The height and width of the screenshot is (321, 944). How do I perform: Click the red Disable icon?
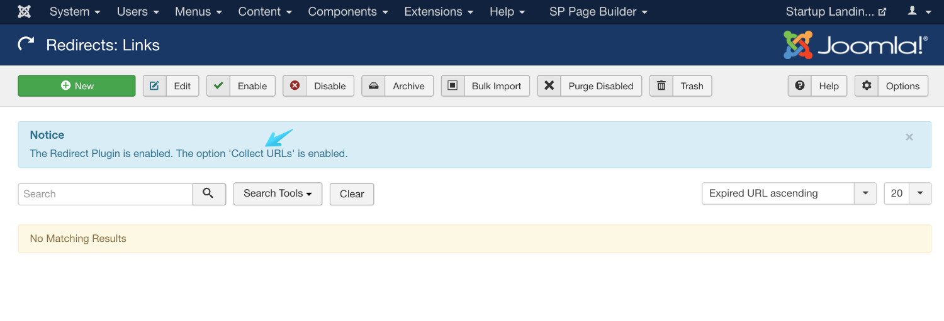click(x=295, y=86)
